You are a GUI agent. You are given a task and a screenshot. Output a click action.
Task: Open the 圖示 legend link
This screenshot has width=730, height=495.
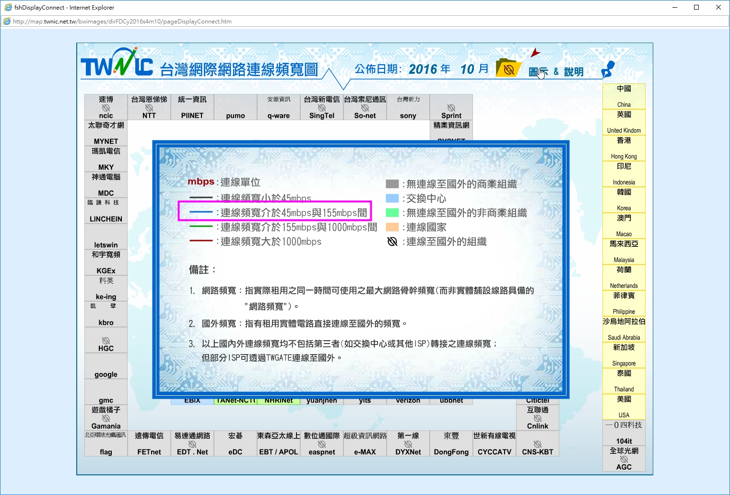click(538, 72)
